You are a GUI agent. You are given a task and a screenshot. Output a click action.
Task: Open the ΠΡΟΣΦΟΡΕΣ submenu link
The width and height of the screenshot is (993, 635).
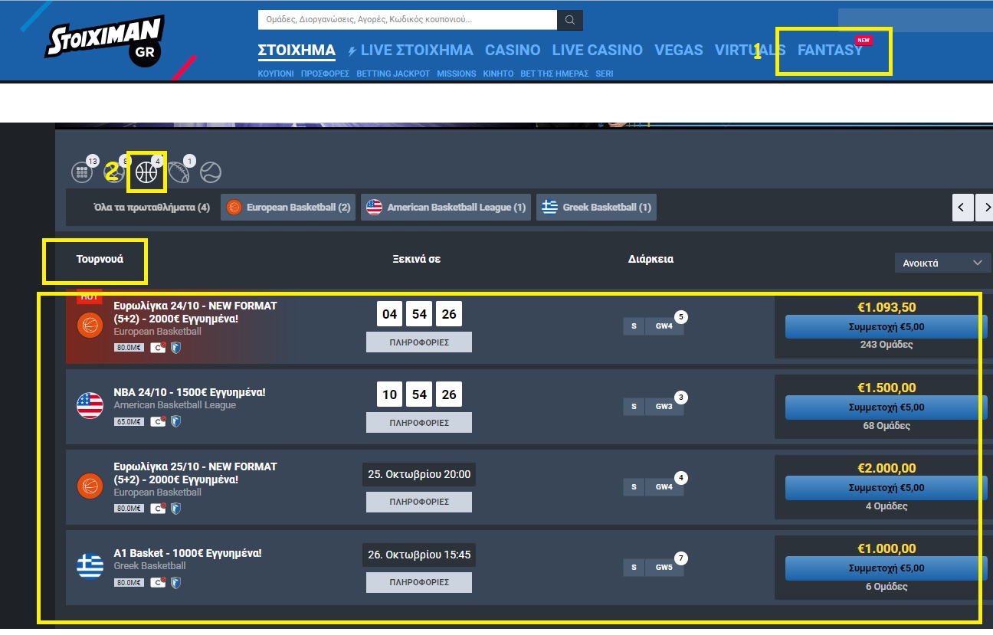(x=325, y=74)
